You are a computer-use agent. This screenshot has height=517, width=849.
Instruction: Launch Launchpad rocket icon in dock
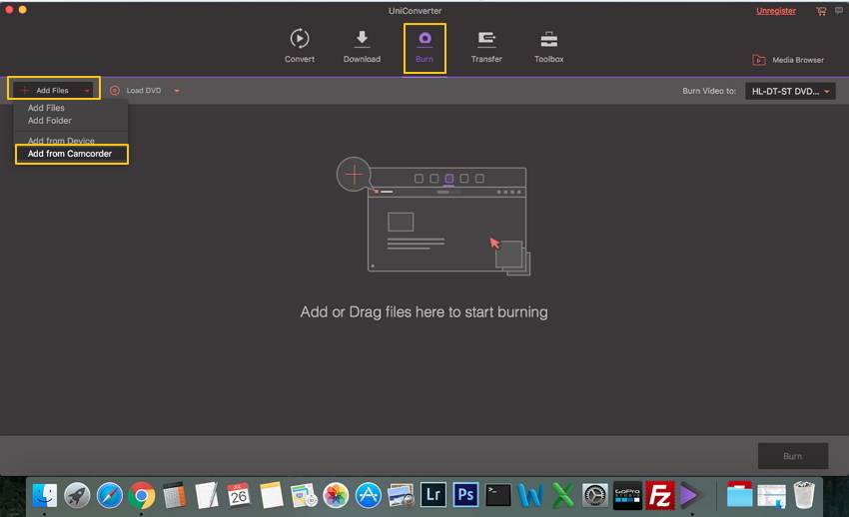[78, 495]
